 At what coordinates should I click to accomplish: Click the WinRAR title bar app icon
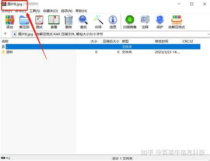4,4
